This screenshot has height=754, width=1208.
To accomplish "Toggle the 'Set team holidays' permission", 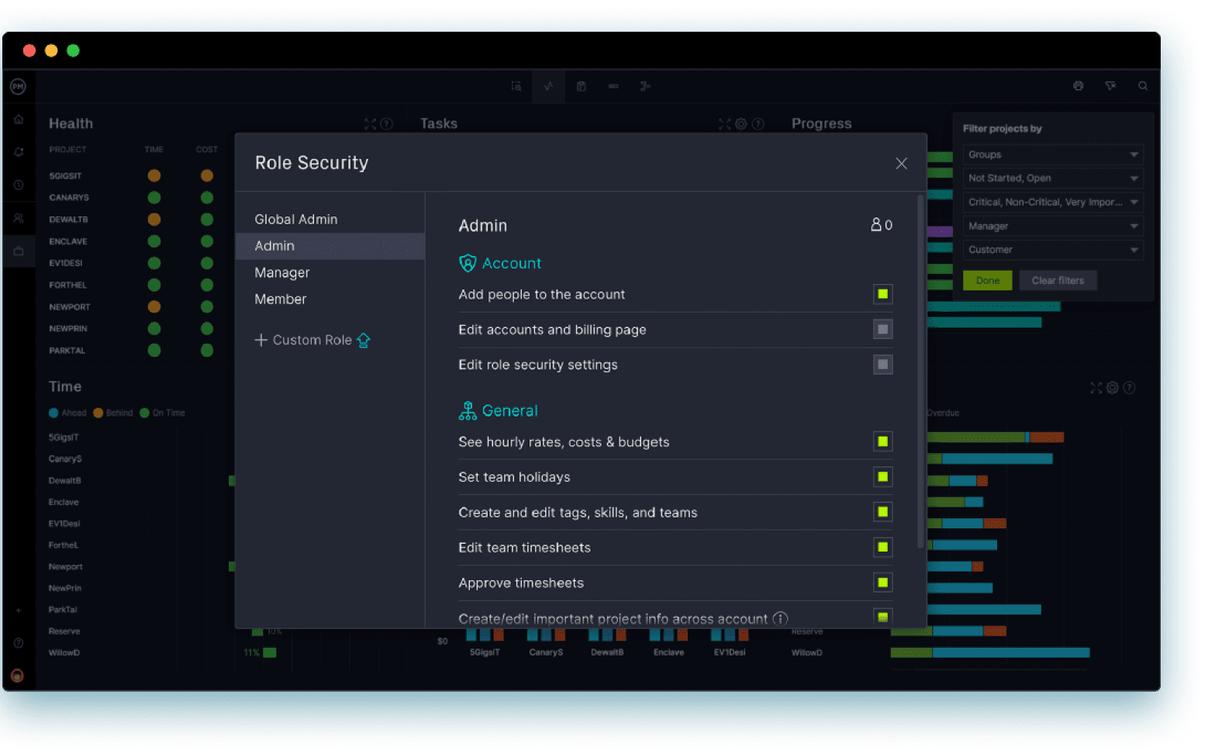I will point(882,476).
